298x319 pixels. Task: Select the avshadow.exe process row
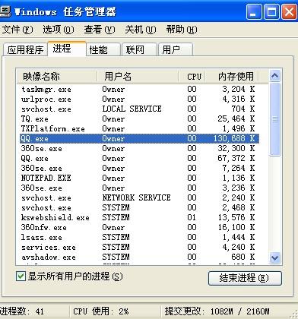(139, 257)
